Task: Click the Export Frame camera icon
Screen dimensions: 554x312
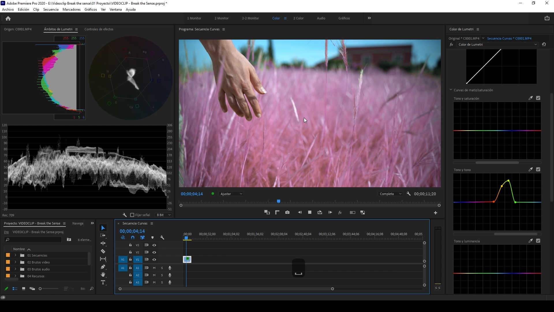Action: click(x=287, y=212)
